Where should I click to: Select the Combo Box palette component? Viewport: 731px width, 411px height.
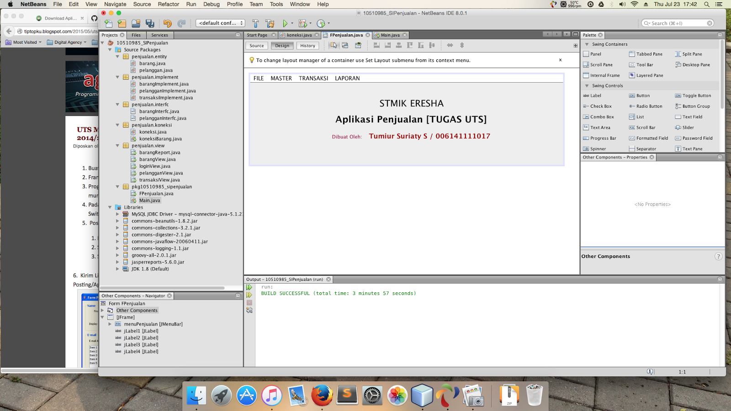point(599,117)
